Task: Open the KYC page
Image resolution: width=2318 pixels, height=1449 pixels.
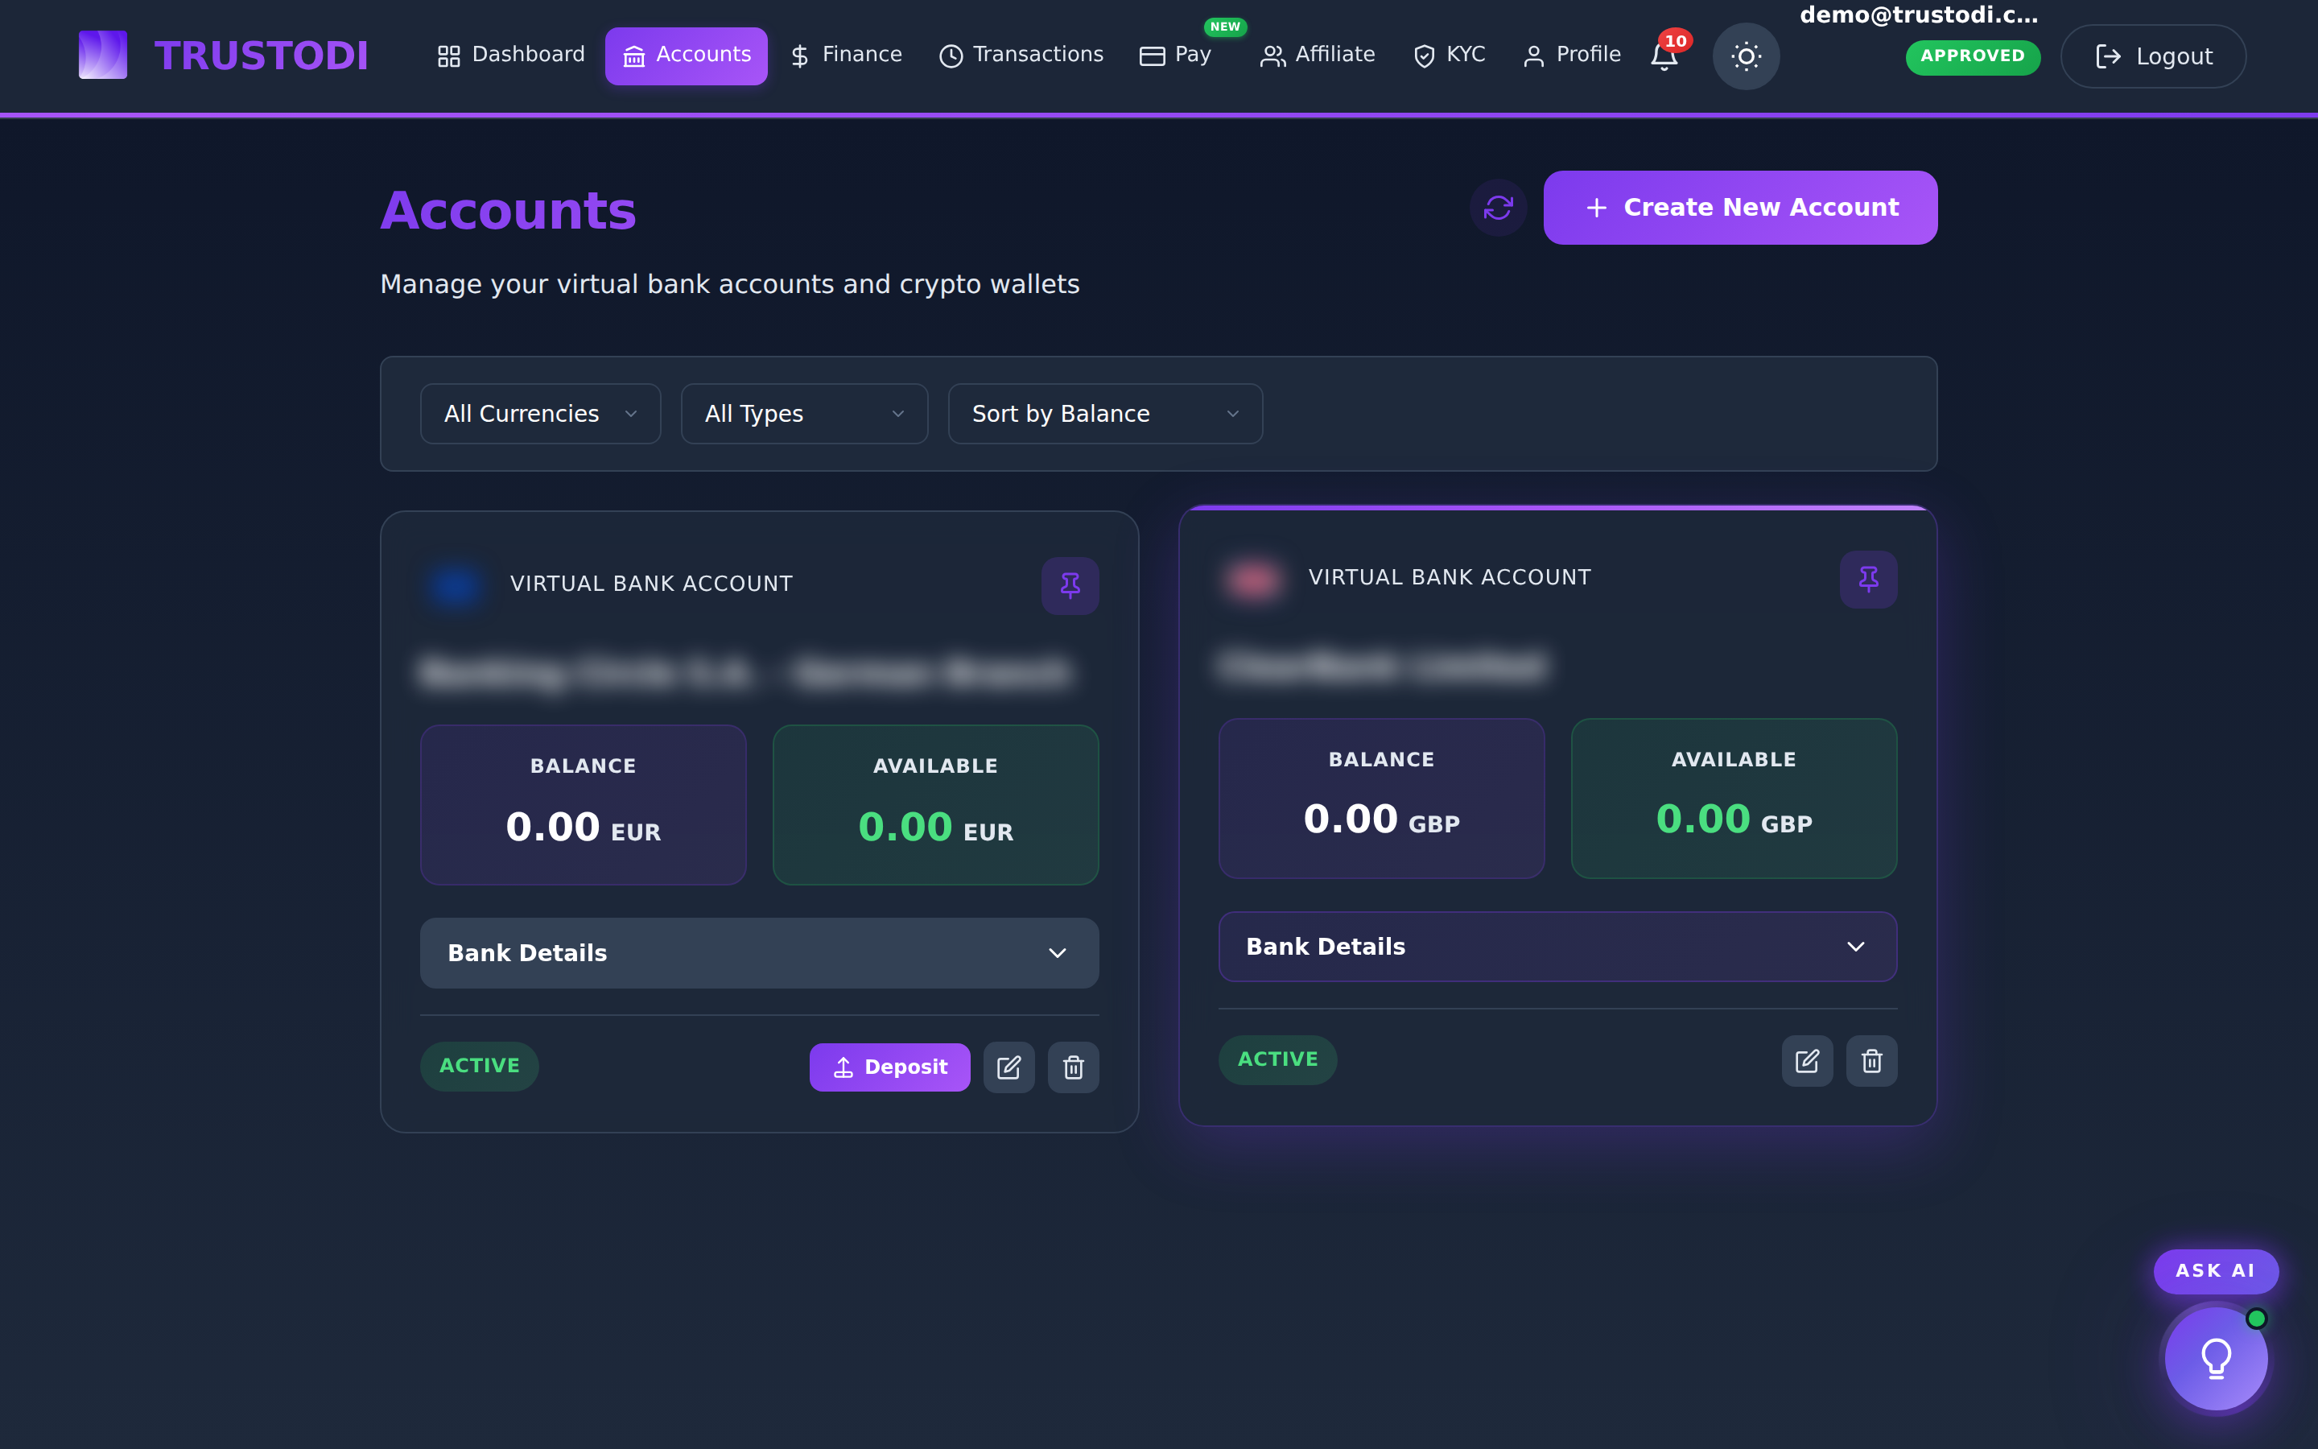Action: pyautogui.click(x=1450, y=56)
